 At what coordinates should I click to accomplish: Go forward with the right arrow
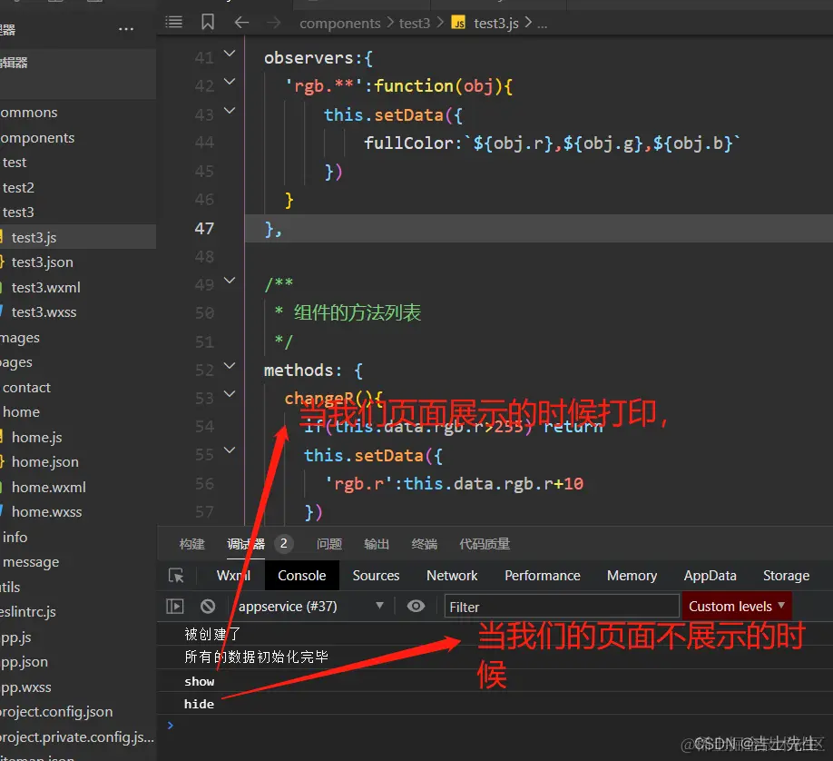[x=274, y=23]
